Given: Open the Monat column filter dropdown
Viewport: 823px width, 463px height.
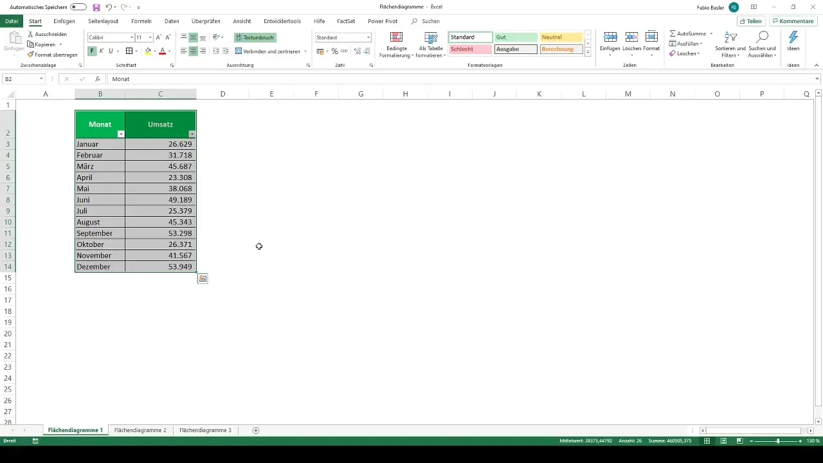Looking at the screenshot, I should pyautogui.click(x=121, y=134).
